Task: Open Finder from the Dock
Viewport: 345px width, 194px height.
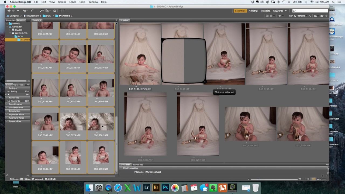Action: click(89, 188)
